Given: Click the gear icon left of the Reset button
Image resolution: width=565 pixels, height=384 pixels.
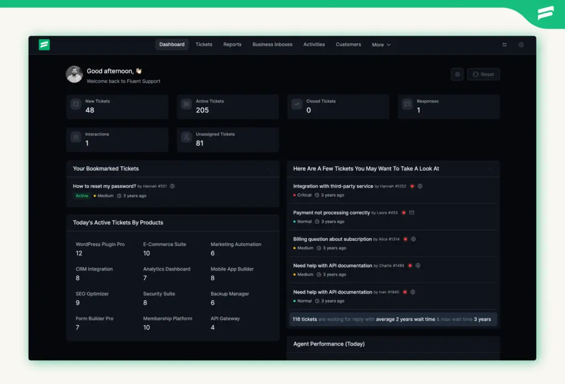Looking at the screenshot, I should point(457,74).
